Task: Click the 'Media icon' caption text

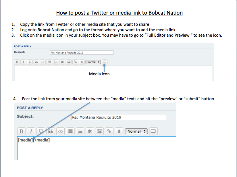Action: tap(99, 74)
